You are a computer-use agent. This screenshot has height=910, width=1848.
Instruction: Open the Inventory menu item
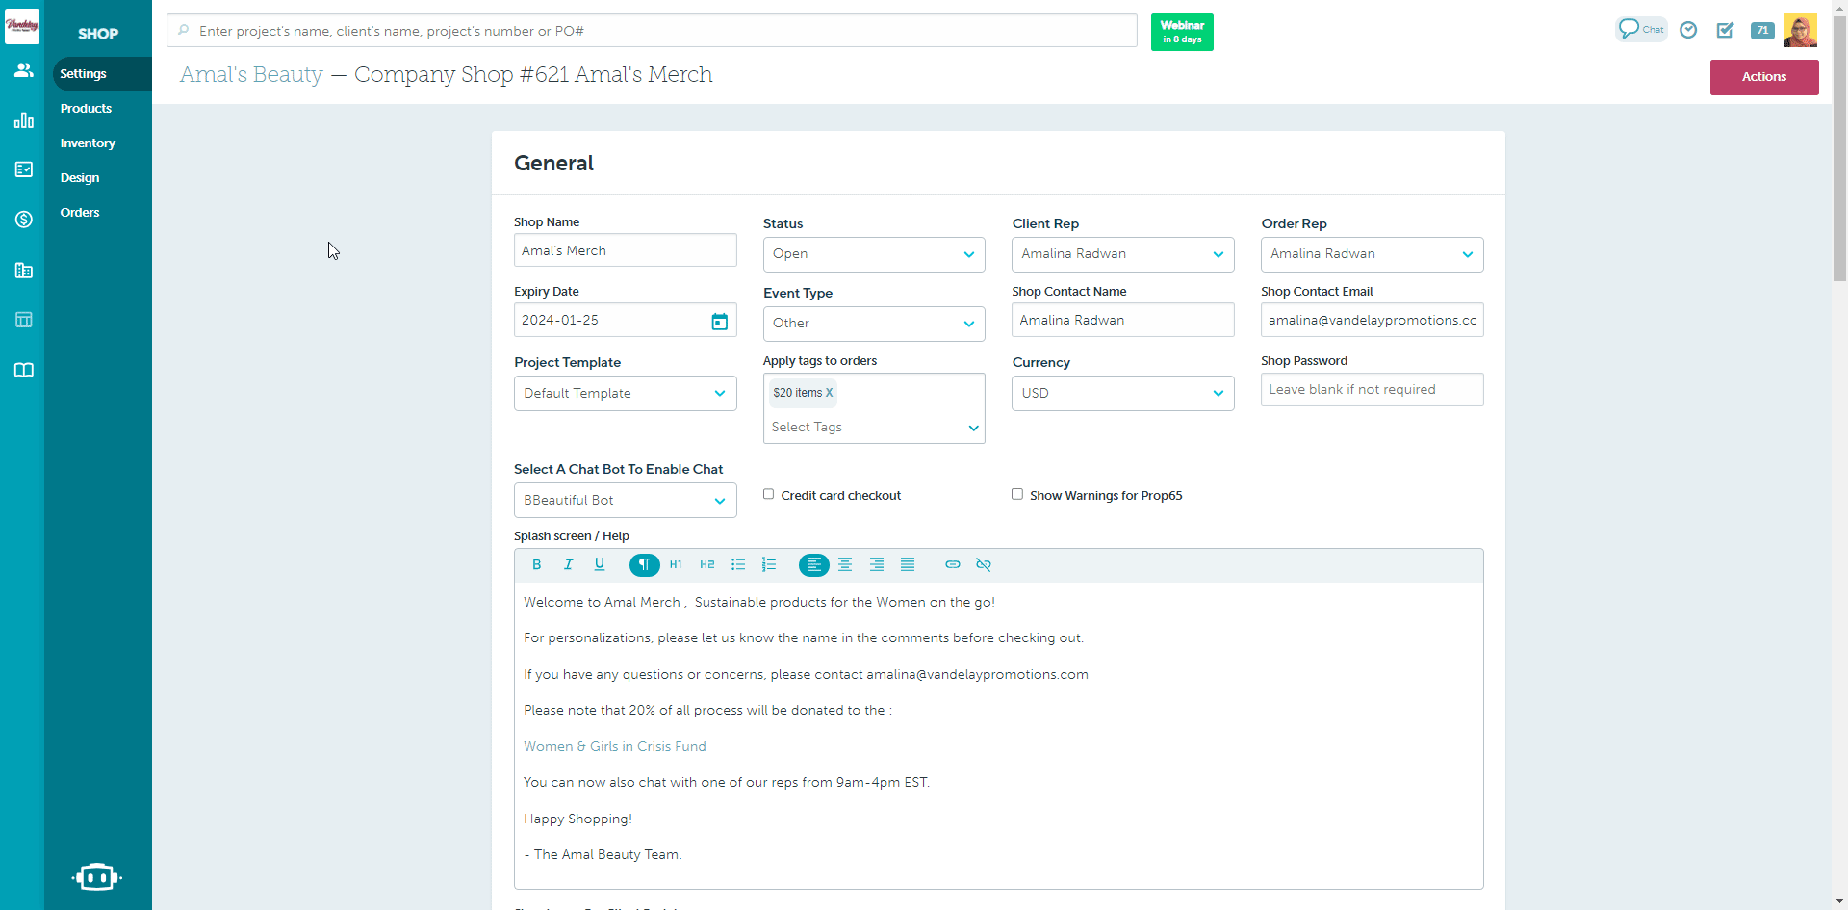pyautogui.click(x=88, y=143)
